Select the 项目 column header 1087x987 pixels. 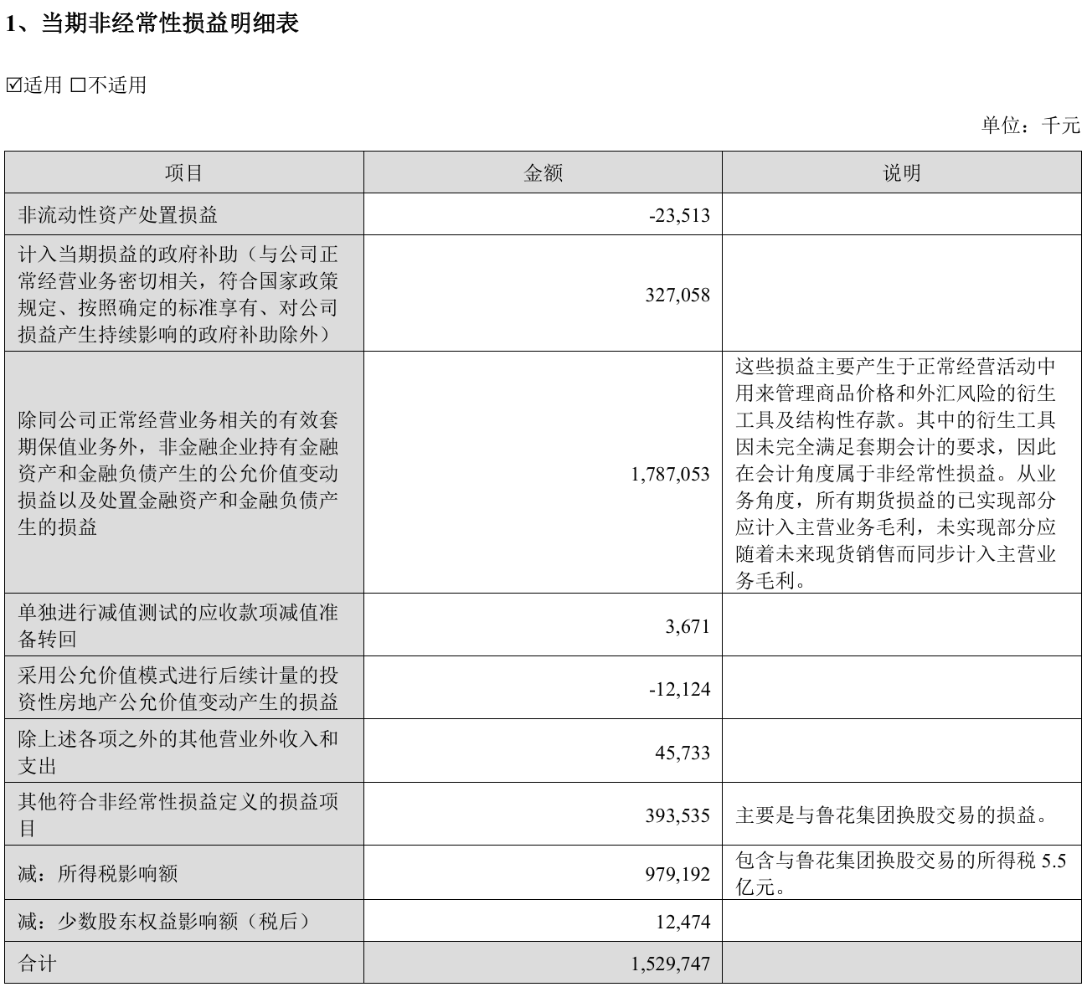click(184, 172)
